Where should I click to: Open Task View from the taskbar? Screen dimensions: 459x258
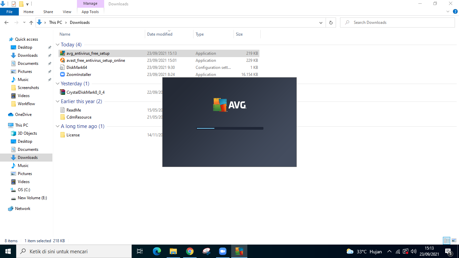click(x=140, y=251)
